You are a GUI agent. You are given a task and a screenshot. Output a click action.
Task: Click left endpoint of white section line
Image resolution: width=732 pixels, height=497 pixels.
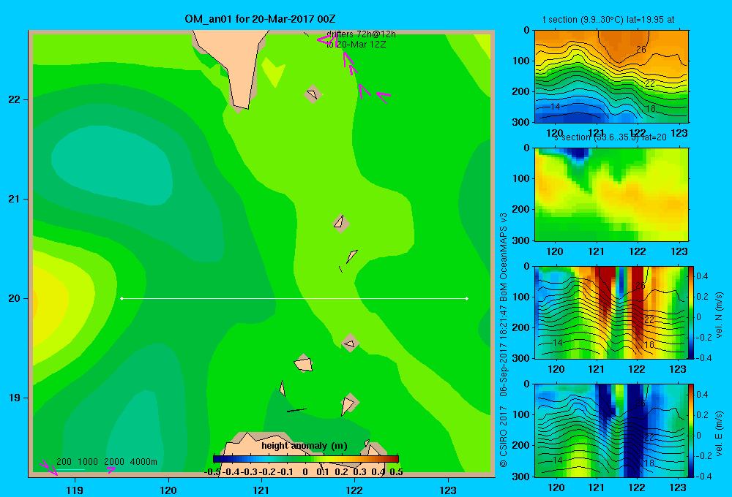pyautogui.click(x=122, y=298)
